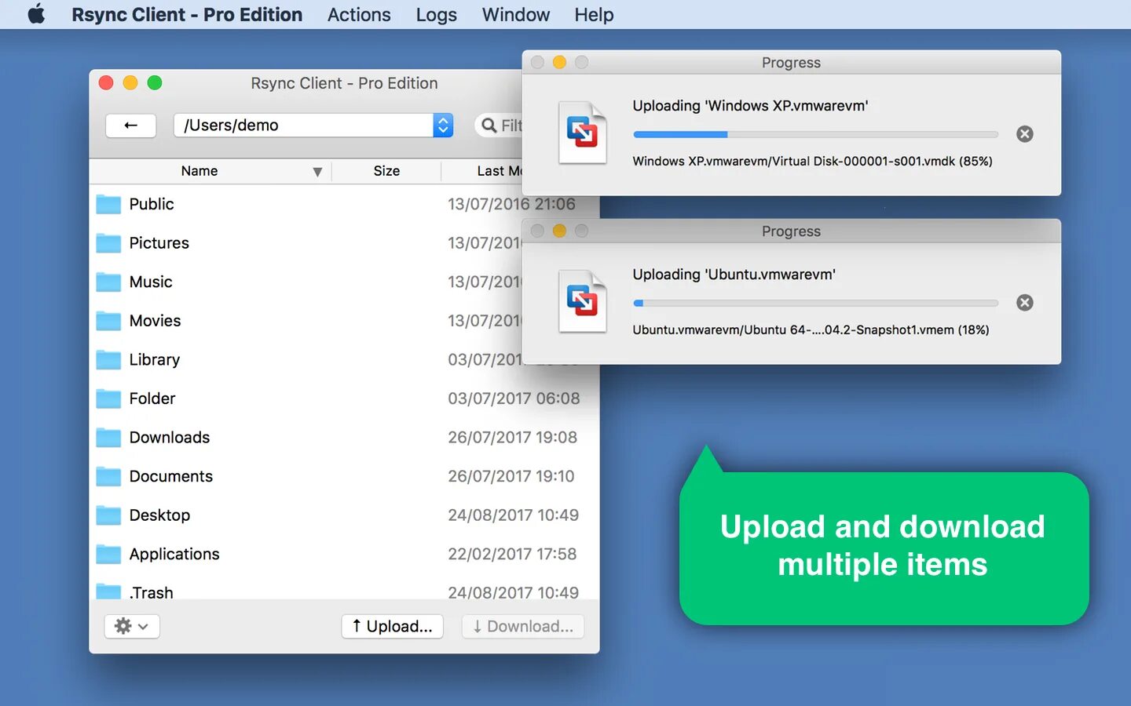Select the Public folder icon
Image resolution: width=1131 pixels, height=706 pixels.
point(108,204)
